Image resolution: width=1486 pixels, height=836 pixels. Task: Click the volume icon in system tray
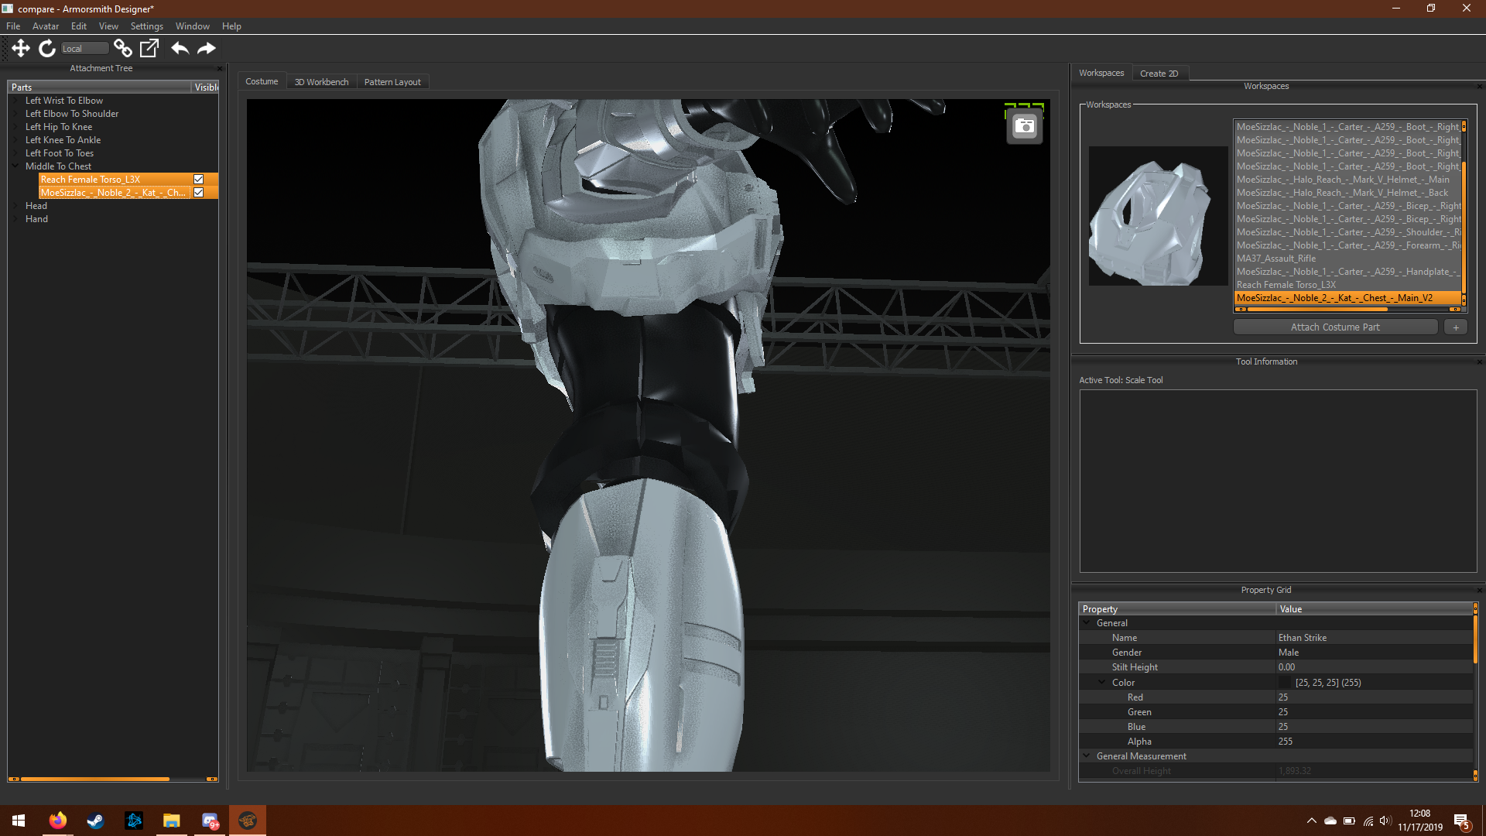[1385, 821]
